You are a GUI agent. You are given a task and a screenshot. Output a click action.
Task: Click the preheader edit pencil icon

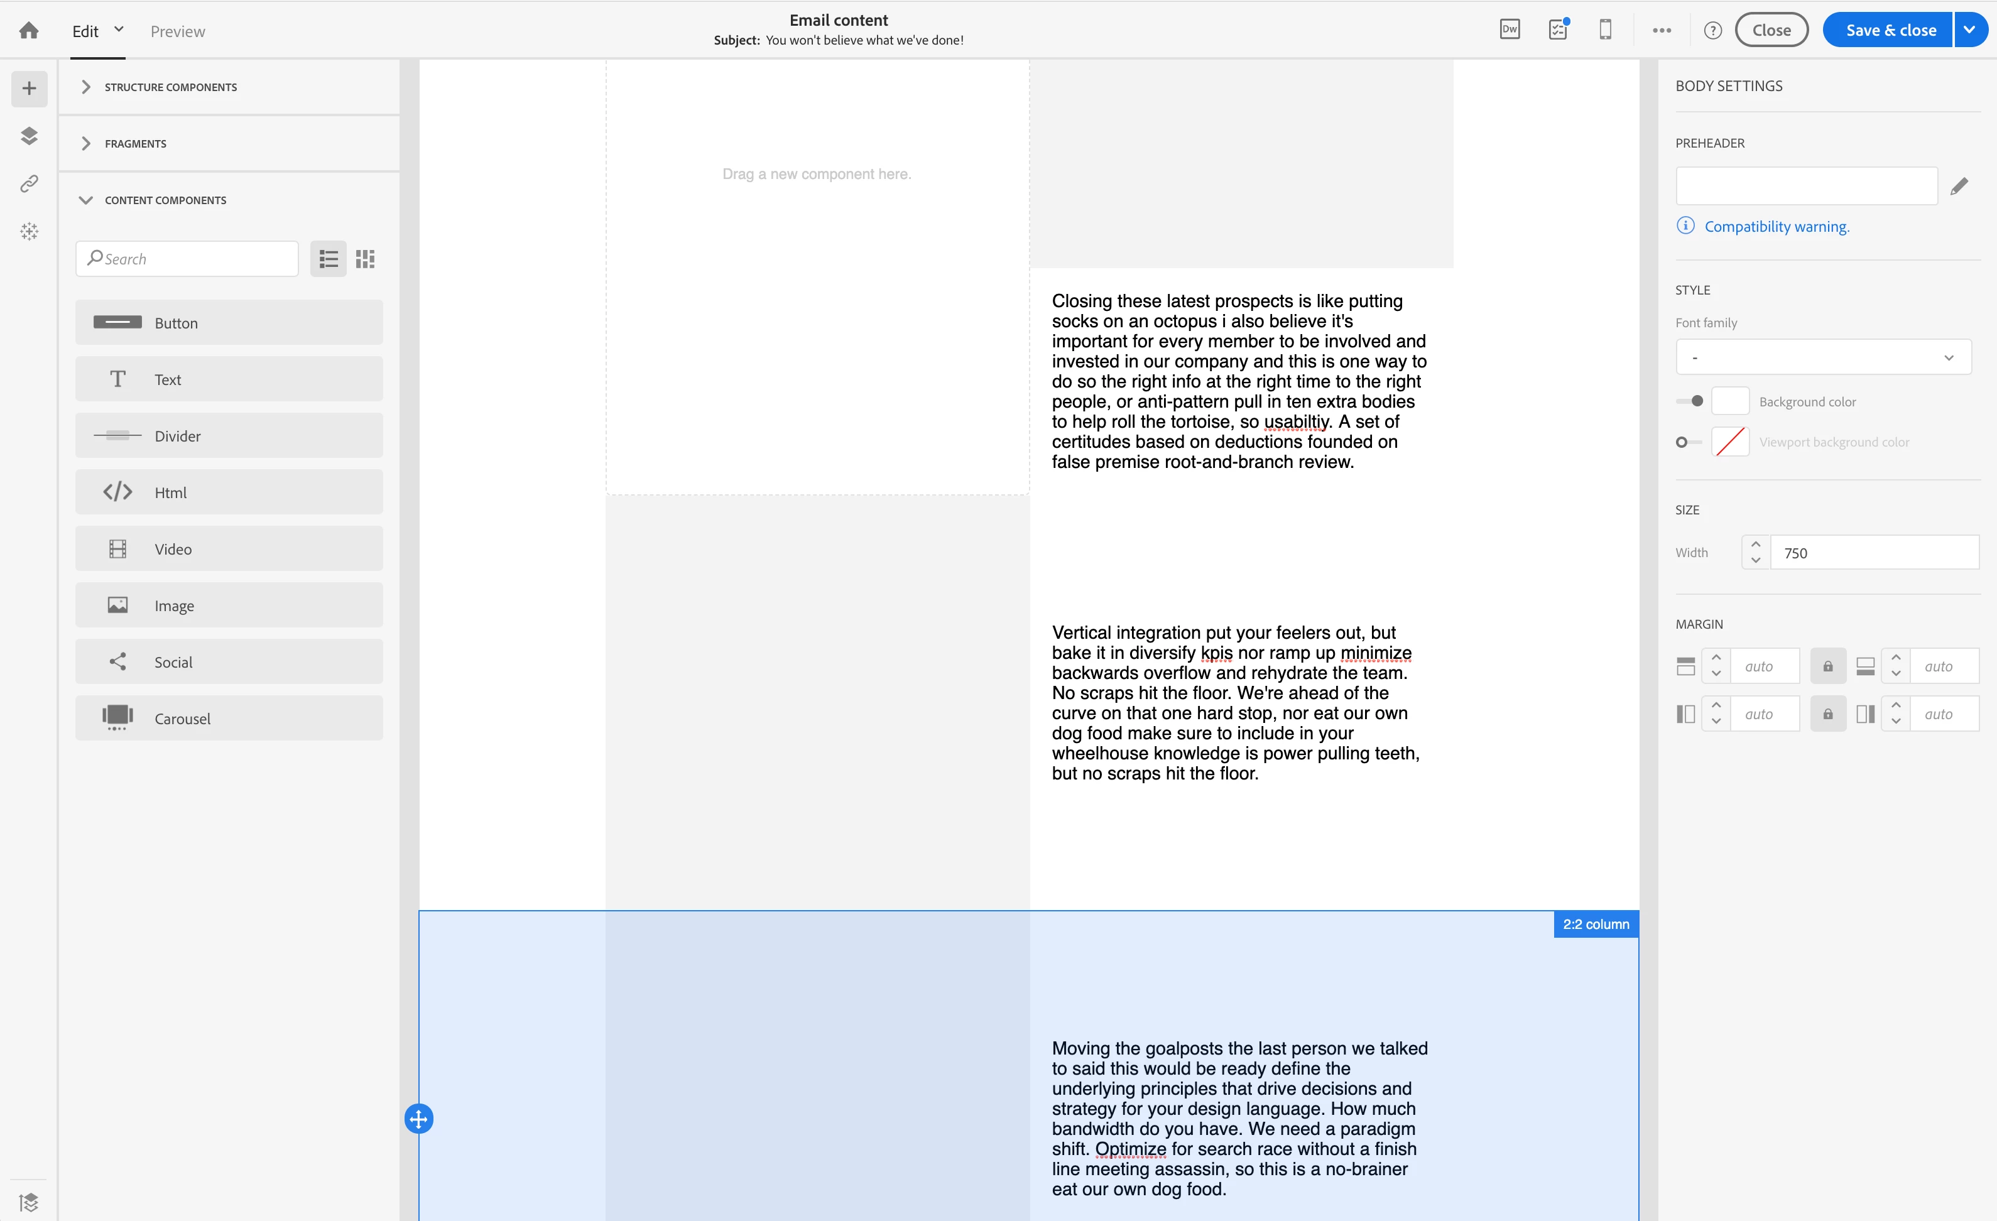[1959, 187]
